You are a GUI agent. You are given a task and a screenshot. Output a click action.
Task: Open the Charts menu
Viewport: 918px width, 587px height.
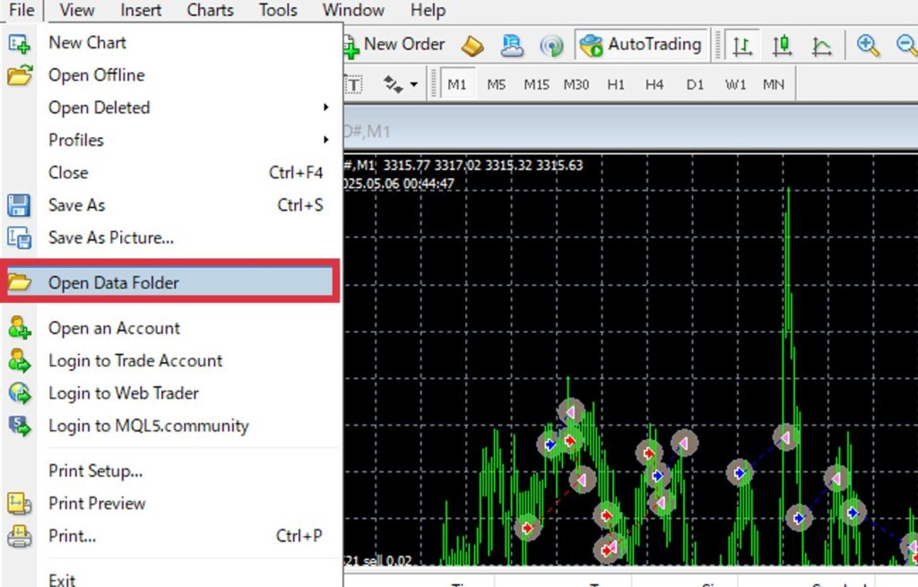[x=210, y=10]
